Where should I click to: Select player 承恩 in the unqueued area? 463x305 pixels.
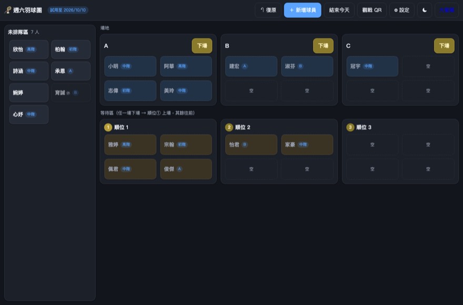[71, 71]
